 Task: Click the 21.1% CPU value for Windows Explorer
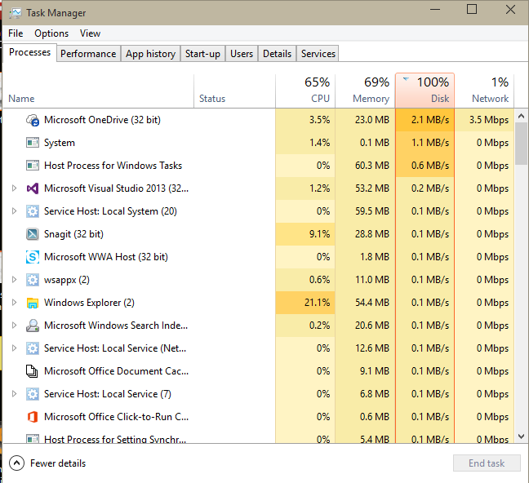pyautogui.click(x=317, y=303)
